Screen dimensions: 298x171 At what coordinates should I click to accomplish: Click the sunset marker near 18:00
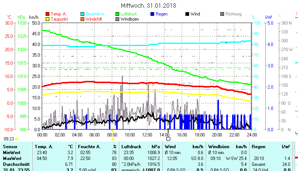[x=195, y=139]
